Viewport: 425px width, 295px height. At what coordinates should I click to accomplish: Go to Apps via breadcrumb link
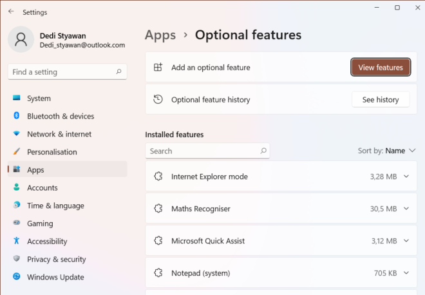tap(160, 35)
